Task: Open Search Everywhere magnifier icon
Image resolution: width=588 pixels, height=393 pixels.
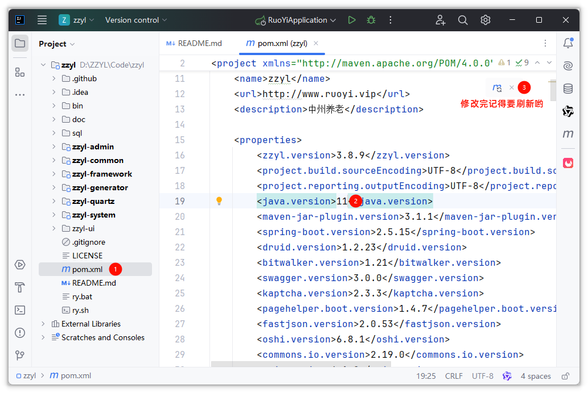Action: 463,20
